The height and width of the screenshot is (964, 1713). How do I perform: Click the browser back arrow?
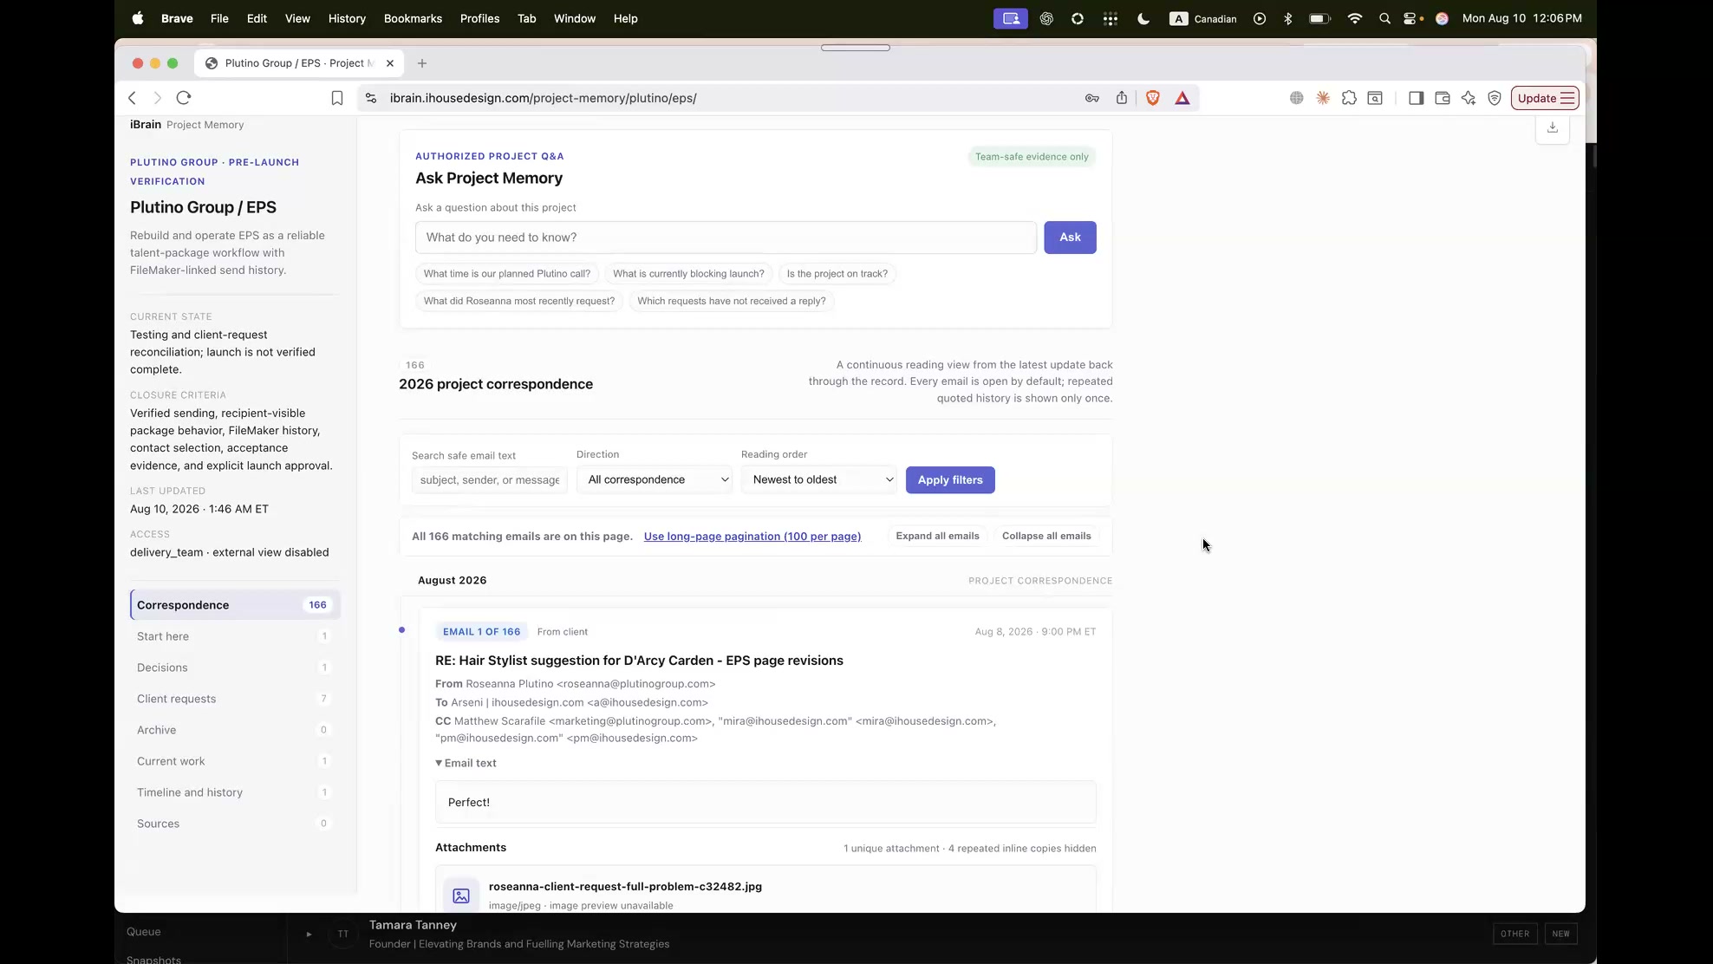click(132, 98)
